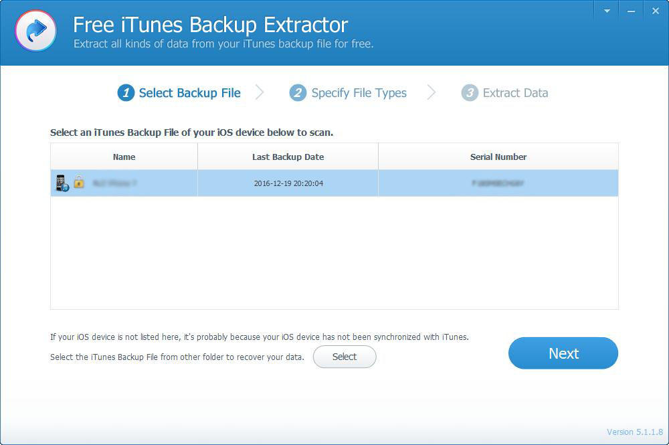Sort by Name column header
Image resolution: width=669 pixels, height=445 pixels.
click(124, 157)
